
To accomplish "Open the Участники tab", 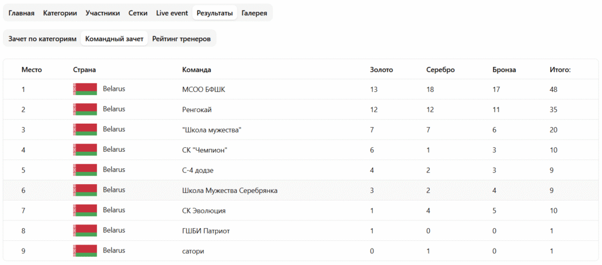I will 103,13.
